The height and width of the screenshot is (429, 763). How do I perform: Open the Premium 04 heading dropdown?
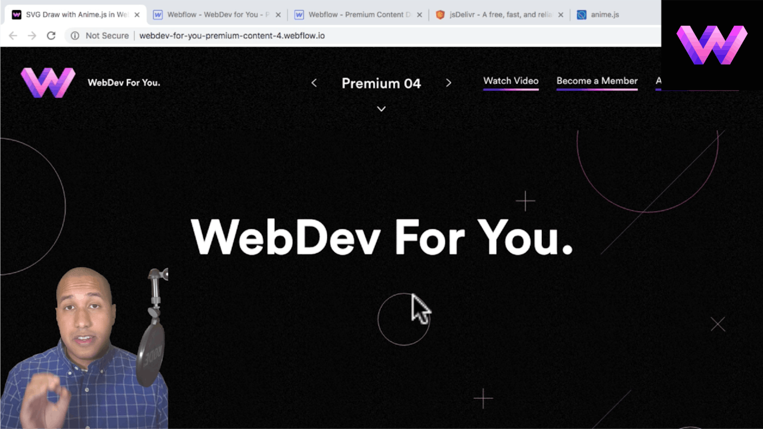(x=381, y=83)
